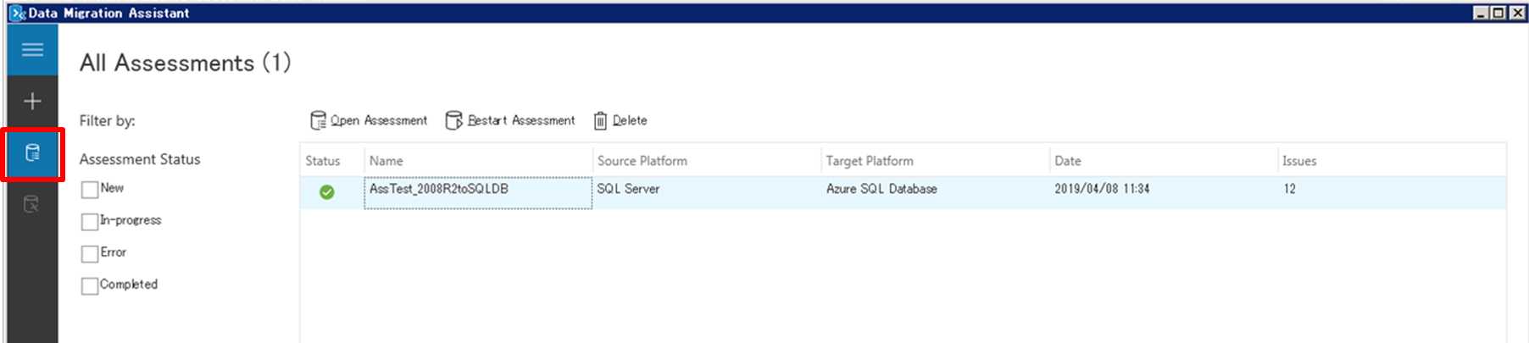1529x343 pixels.
Task: Click the plus icon to create new project
Action: (x=32, y=102)
